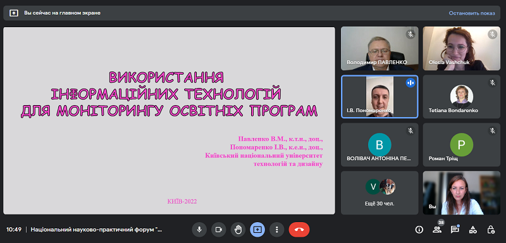
Task: Click meeting title Національний науково-практичний форум
Action: pos(97,230)
